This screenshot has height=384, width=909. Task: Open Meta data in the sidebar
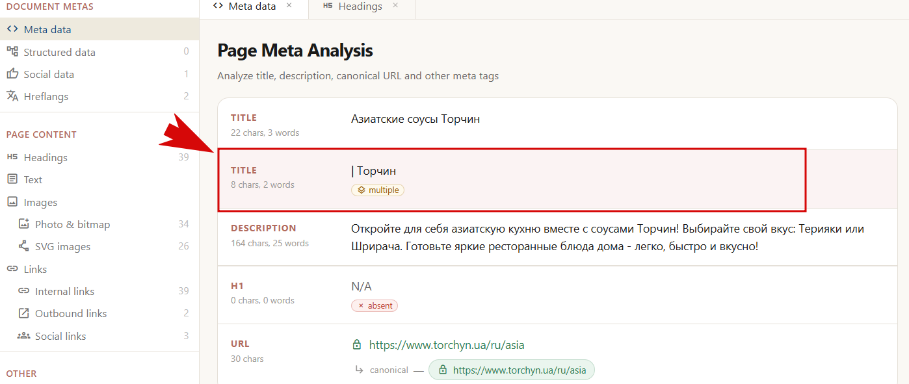[99, 29]
